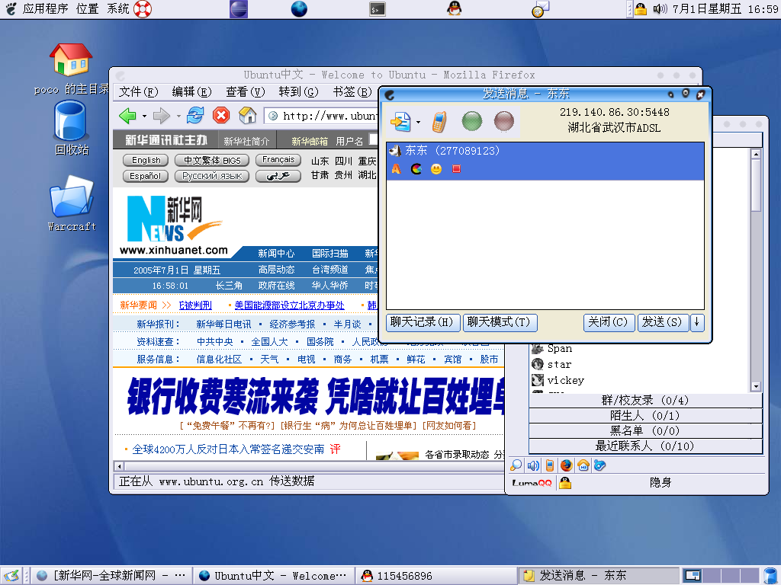The image size is (781, 585).
Task: Click 台湾频道 navigation link
Action: tap(329, 270)
